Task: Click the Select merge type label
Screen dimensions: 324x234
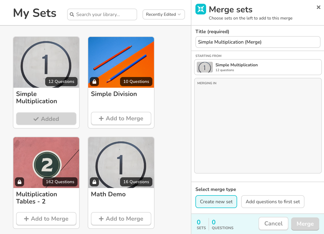Action: [x=216, y=189]
